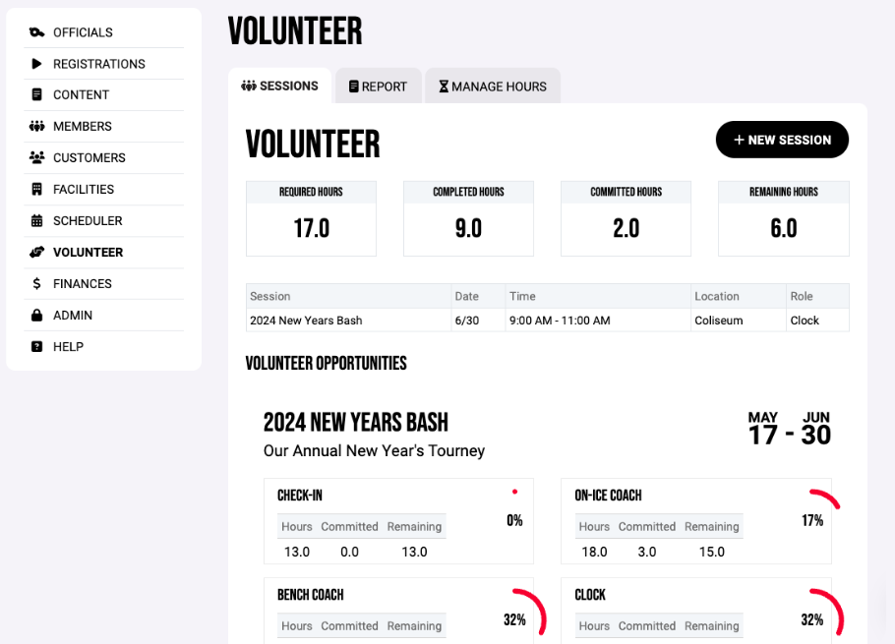This screenshot has height=644, width=895.
Task: Click the Officials whistle icon in sidebar
Action: [36, 32]
